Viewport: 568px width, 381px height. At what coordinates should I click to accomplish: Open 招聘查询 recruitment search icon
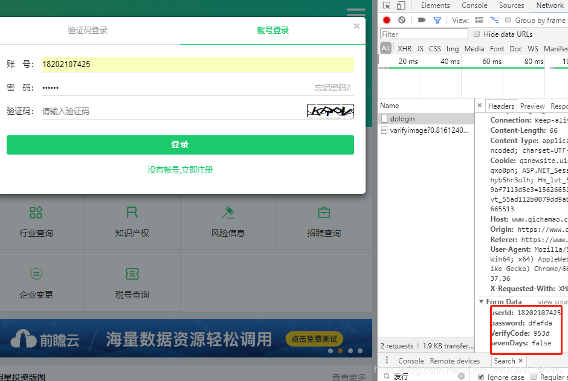tap(324, 213)
